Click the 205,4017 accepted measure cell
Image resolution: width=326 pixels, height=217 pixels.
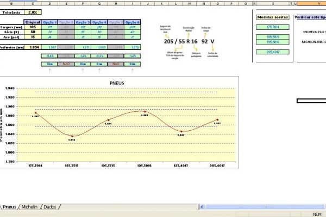(272, 52)
